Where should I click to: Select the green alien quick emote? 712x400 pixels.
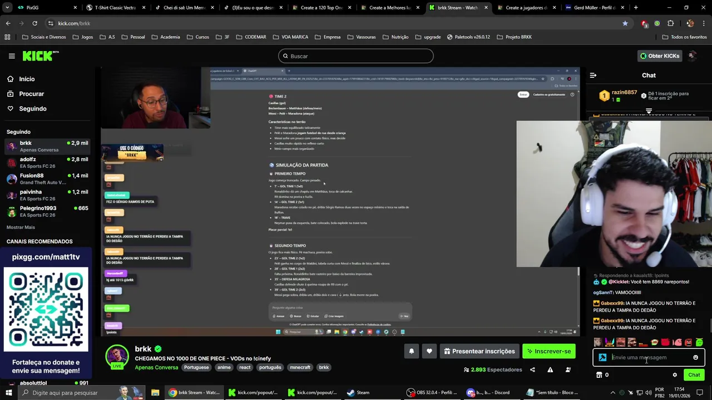[x=699, y=342]
